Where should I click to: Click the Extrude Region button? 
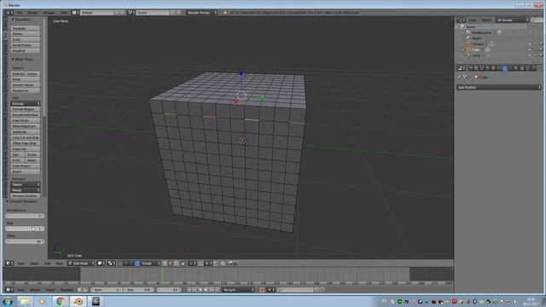[x=25, y=109]
